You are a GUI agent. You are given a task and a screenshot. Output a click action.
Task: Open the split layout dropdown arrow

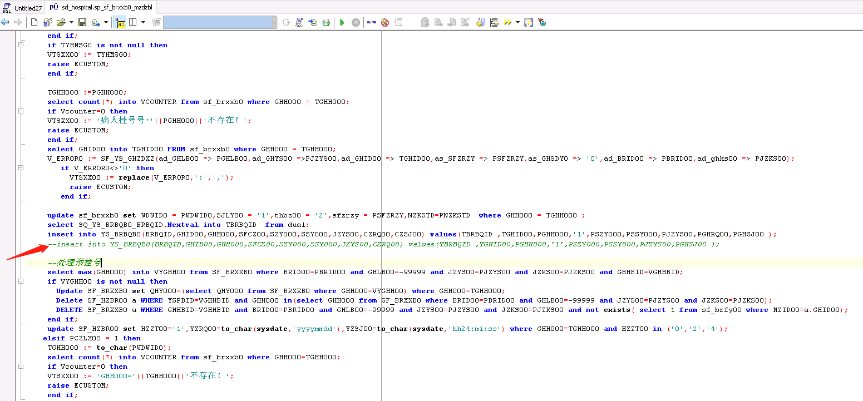click(143, 22)
